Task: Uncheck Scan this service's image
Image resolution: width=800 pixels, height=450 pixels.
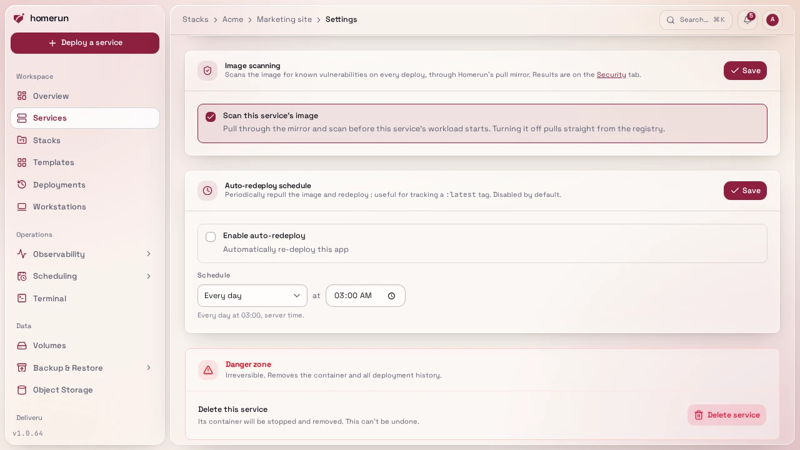Action: 211,117
